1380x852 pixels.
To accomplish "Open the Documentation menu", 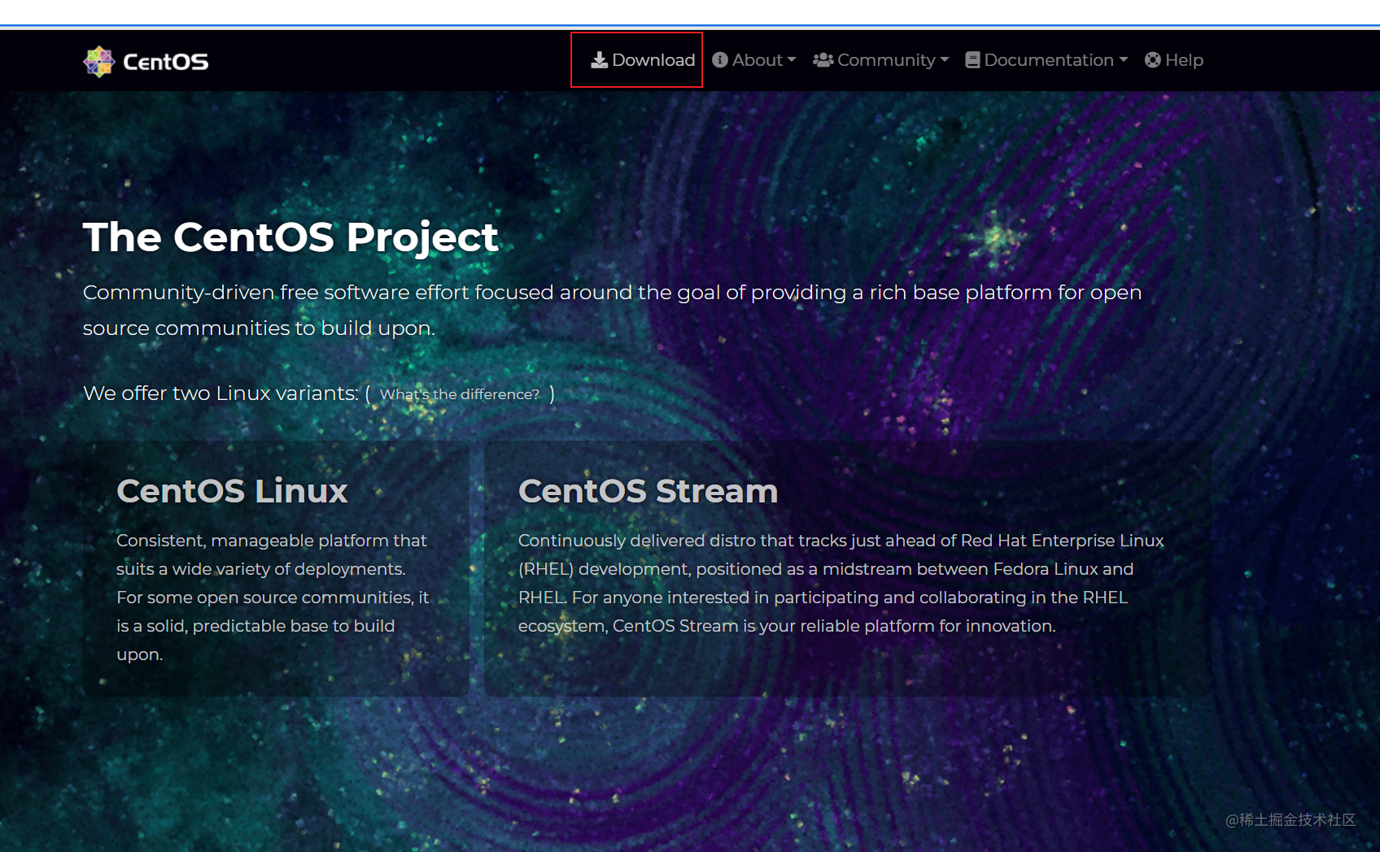I will [x=1046, y=60].
